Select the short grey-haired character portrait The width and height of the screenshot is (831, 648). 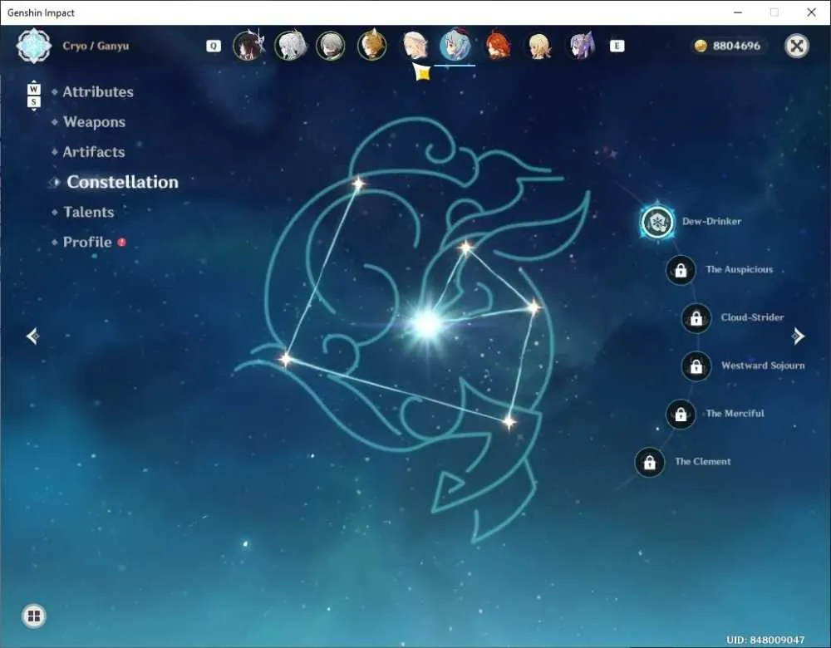tap(330, 45)
